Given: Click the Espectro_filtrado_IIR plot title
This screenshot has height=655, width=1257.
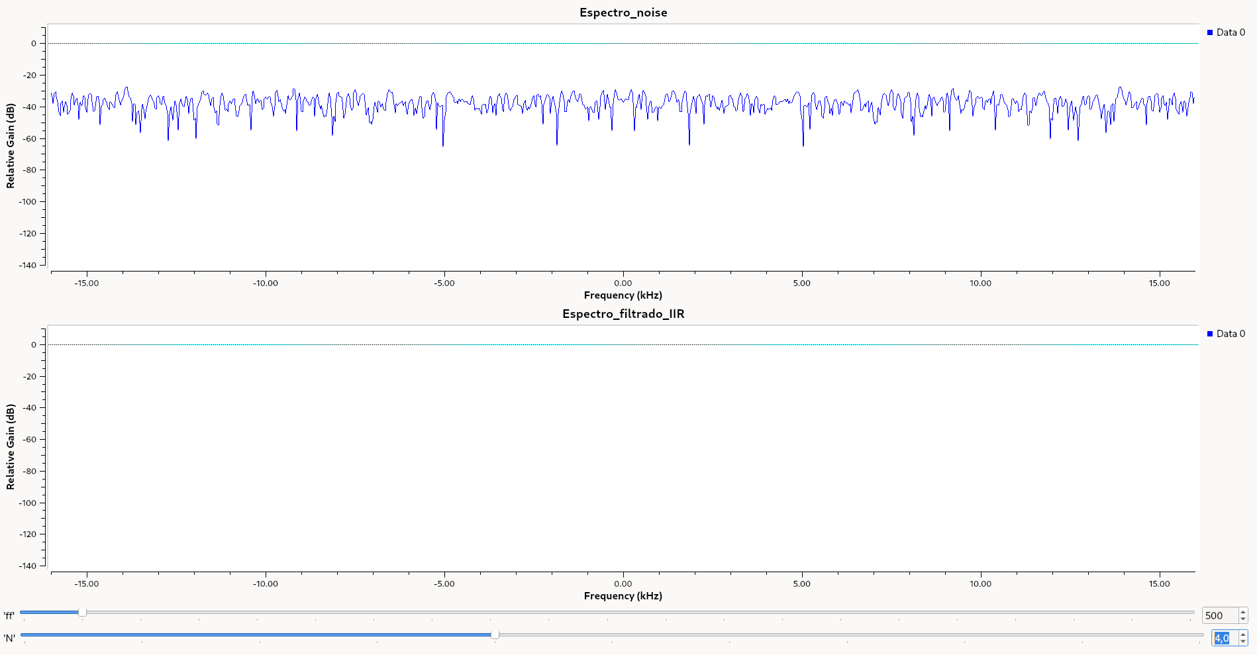Looking at the screenshot, I should click(x=623, y=314).
